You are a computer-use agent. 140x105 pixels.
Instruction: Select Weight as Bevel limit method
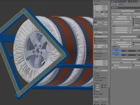pyautogui.click(x=137, y=51)
